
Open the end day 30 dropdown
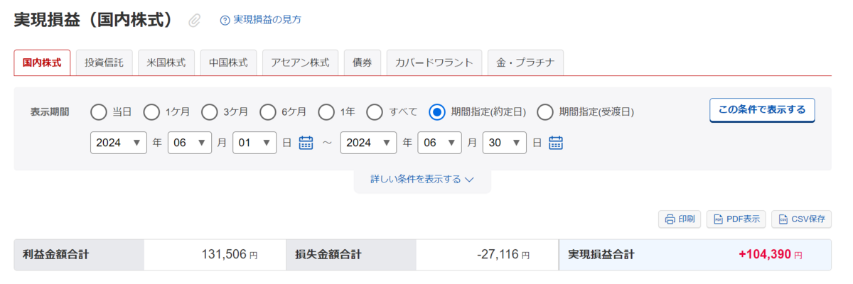click(505, 143)
